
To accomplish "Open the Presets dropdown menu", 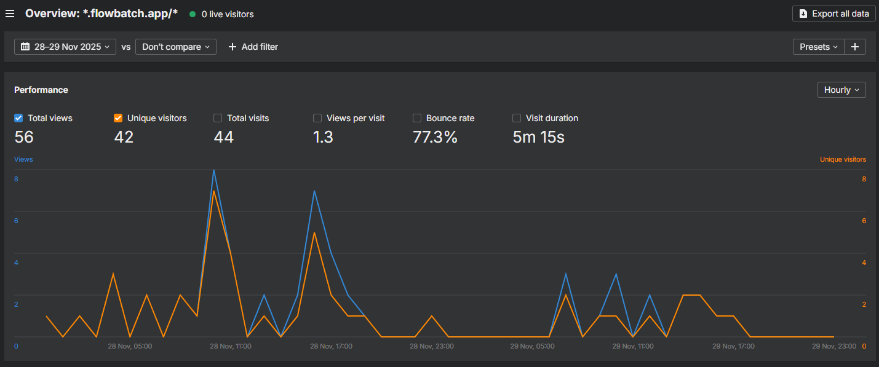I will 818,47.
